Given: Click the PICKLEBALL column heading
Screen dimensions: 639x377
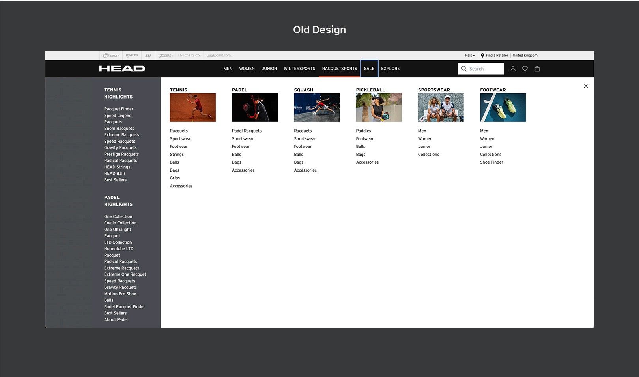Looking at the screenshot, I should (370, 90).
